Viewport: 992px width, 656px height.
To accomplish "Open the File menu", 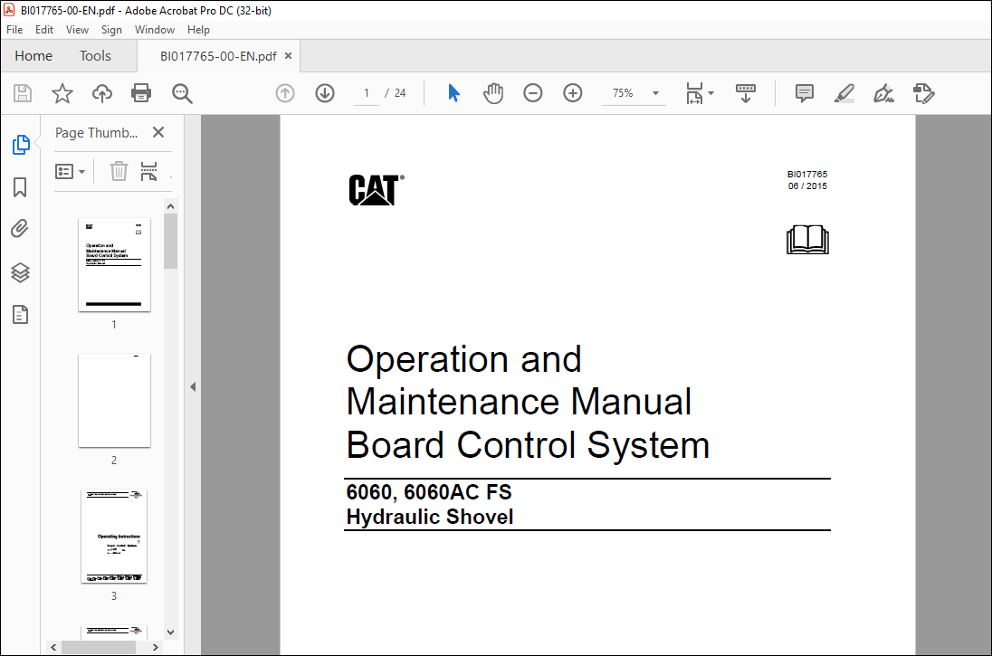I will coord(14,30).
